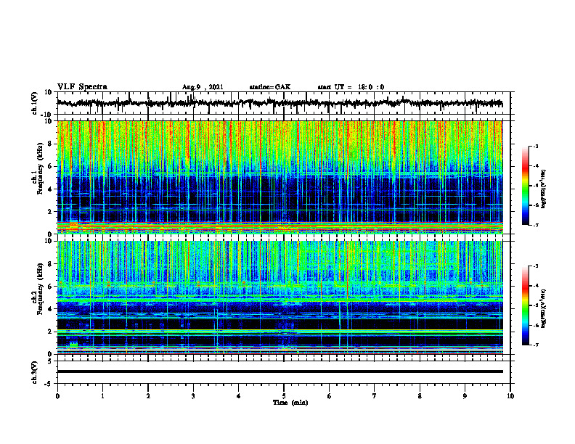This screenshot has height=444, width=575.
Task: Select the date label "Aug.9 , 2021"
Action: tap(203, 87)
